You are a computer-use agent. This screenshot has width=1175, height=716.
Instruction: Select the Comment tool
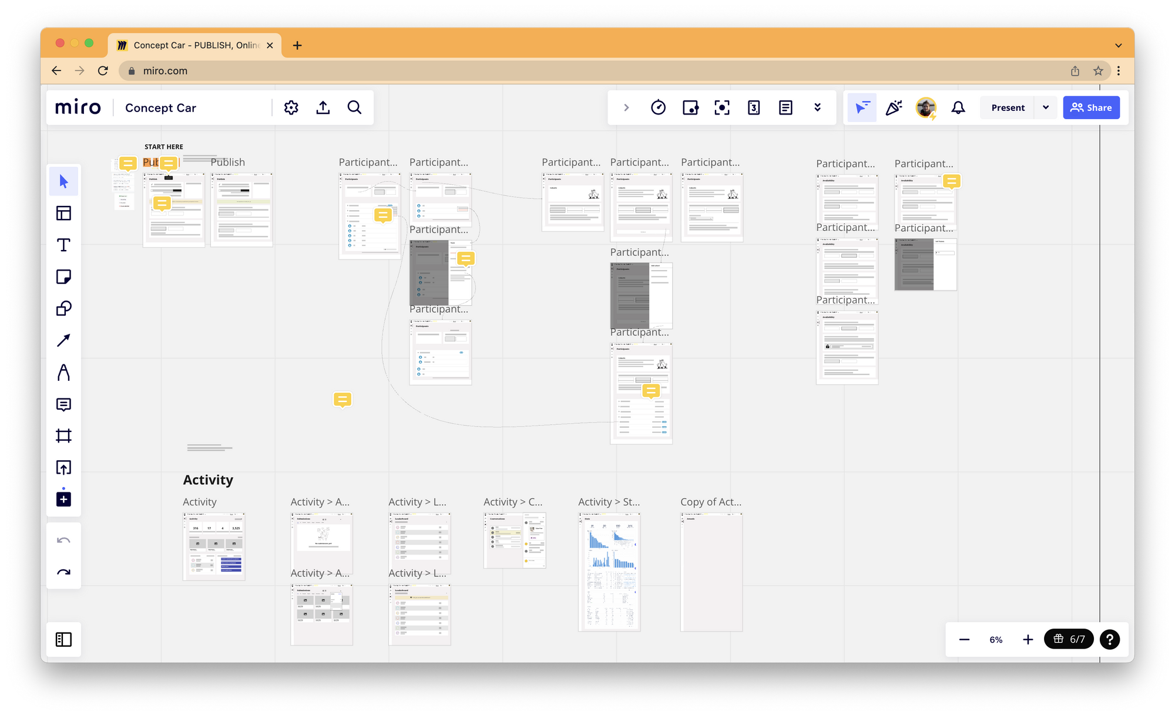tap(63, 404)
